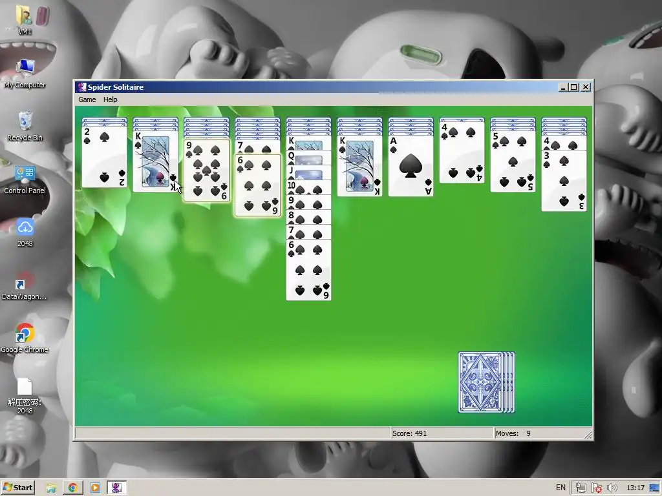Select the 4 of spades beneath the 3
Screen dimensions: 662x496
click(564, 143)
